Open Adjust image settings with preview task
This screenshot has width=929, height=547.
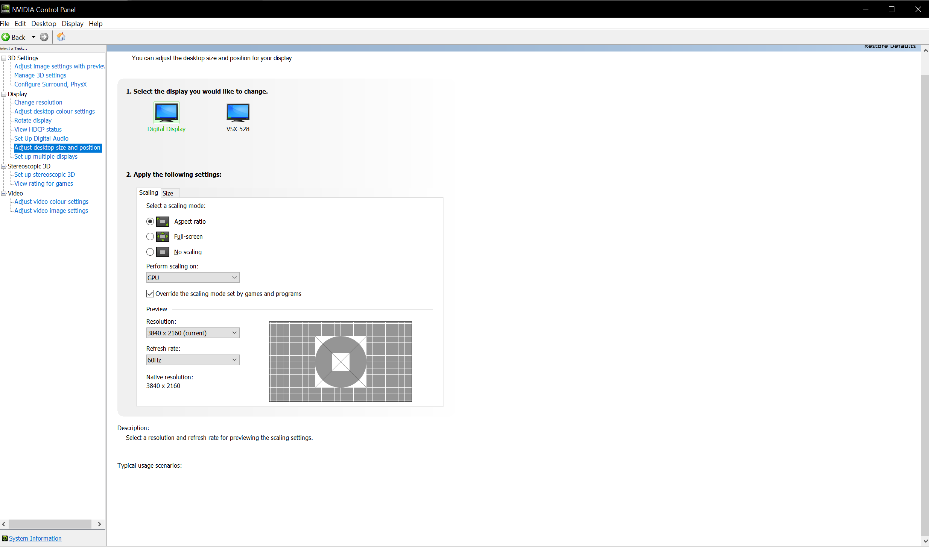[x=59, y=66]
